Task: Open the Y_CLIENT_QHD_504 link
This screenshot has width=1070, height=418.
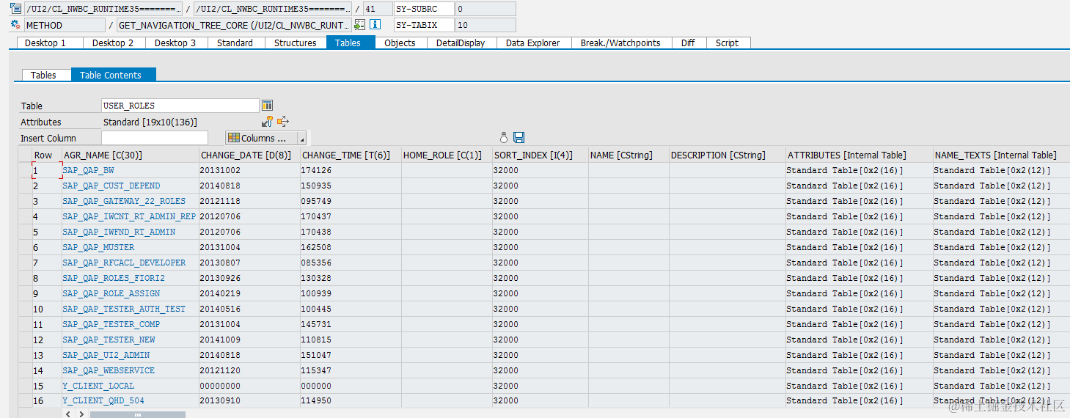Action: [103, 401]
